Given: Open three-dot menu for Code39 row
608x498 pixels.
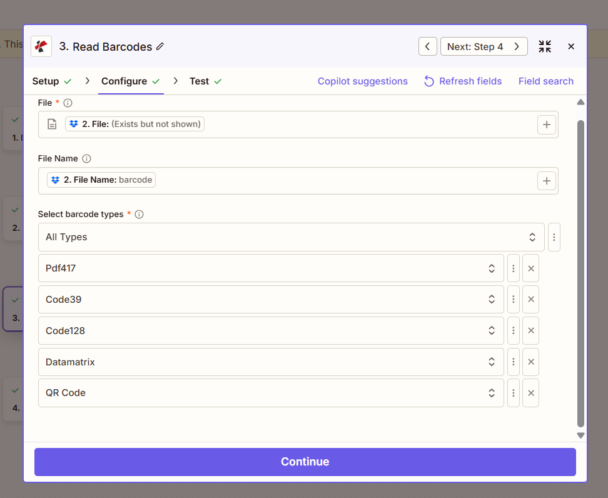Looking at the screenshot, I should [513, 300].
